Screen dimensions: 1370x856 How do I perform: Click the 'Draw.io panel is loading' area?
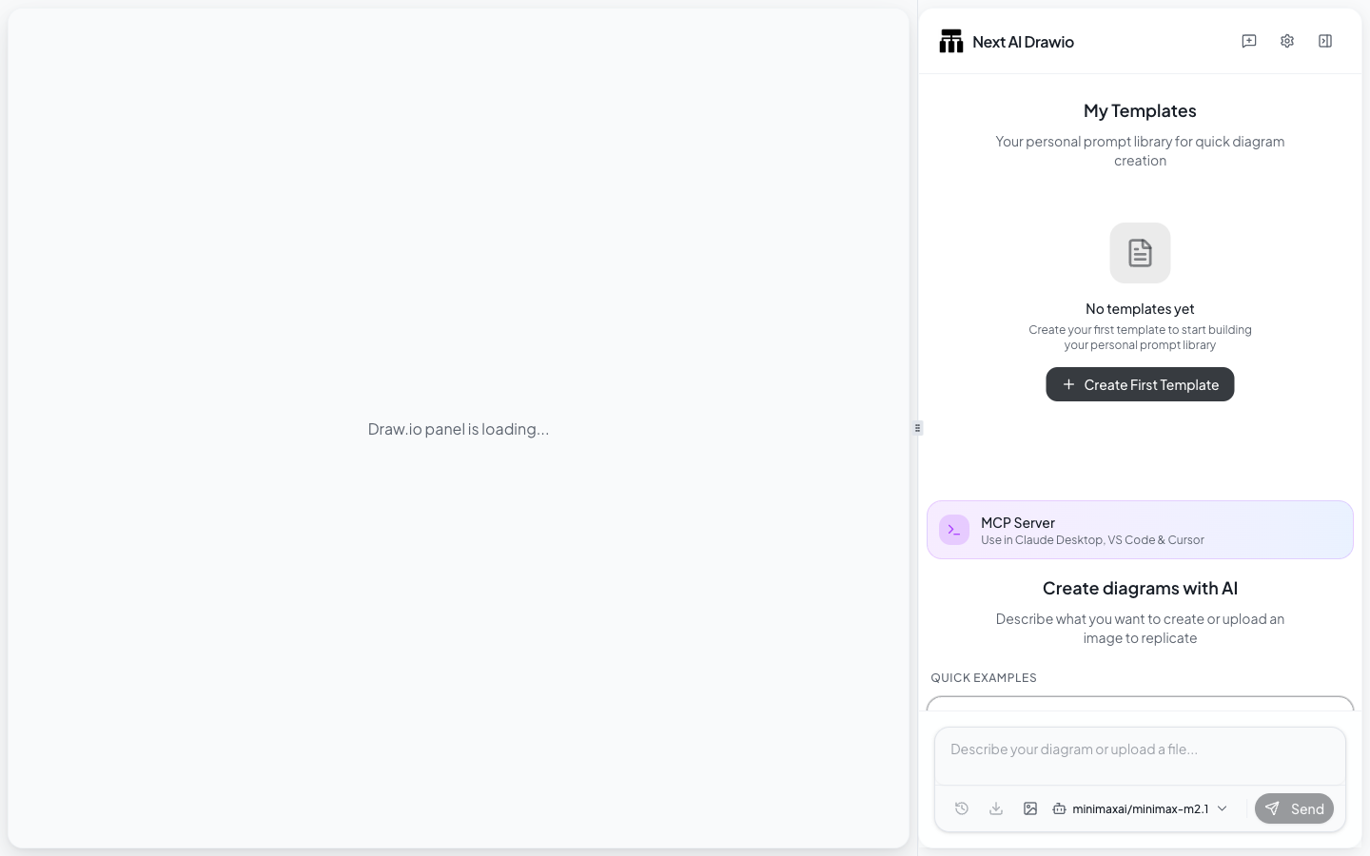coord(459,429)
